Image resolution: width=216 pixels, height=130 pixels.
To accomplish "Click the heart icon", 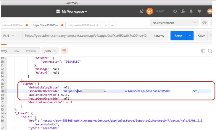I will tap(199, 11).
